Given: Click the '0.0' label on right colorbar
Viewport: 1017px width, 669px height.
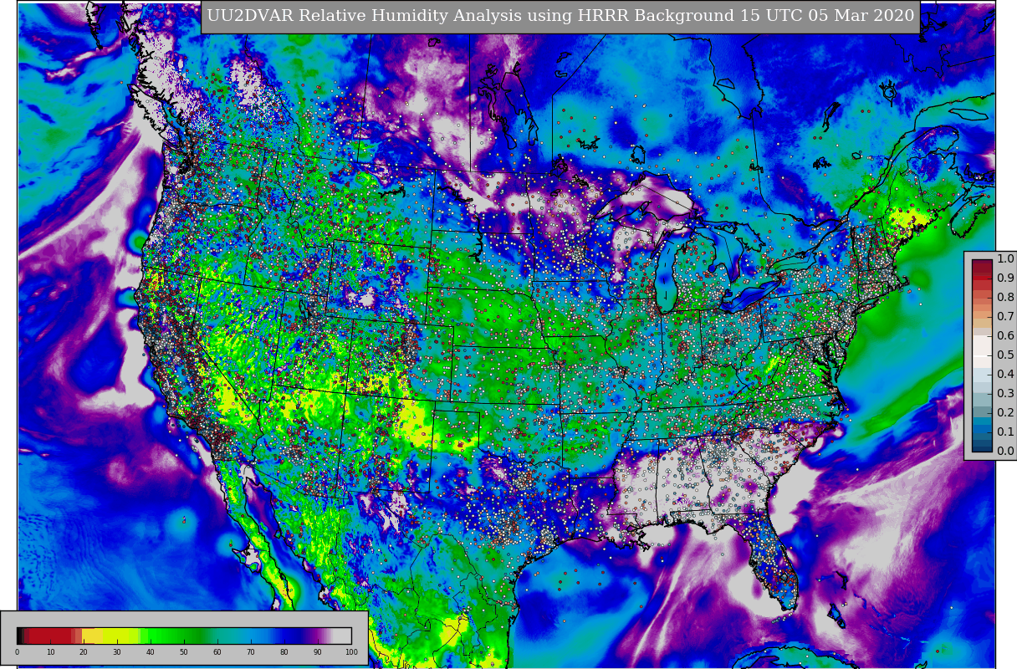Looking at the screenshot, I should coord(1005,451).
